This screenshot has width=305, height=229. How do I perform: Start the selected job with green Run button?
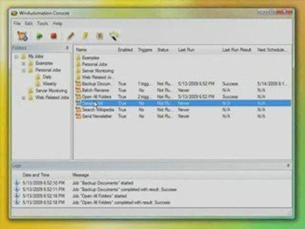point(39,36)
